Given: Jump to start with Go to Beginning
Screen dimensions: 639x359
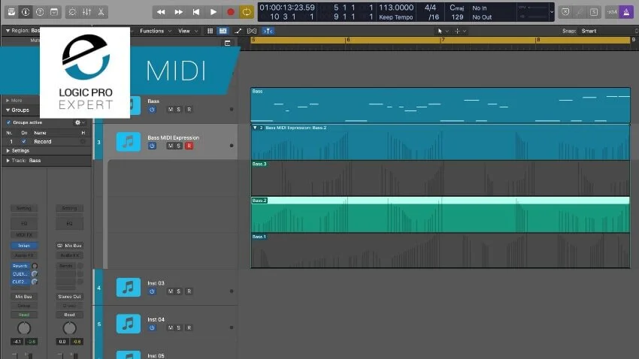Looking at the screenshot, I should pos(196,12).
